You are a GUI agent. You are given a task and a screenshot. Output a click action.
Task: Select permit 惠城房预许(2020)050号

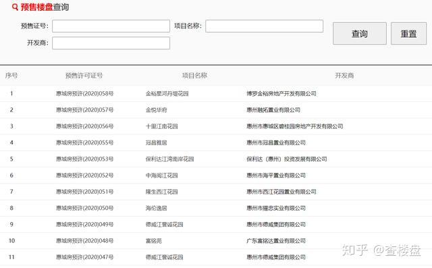(85, 208)
